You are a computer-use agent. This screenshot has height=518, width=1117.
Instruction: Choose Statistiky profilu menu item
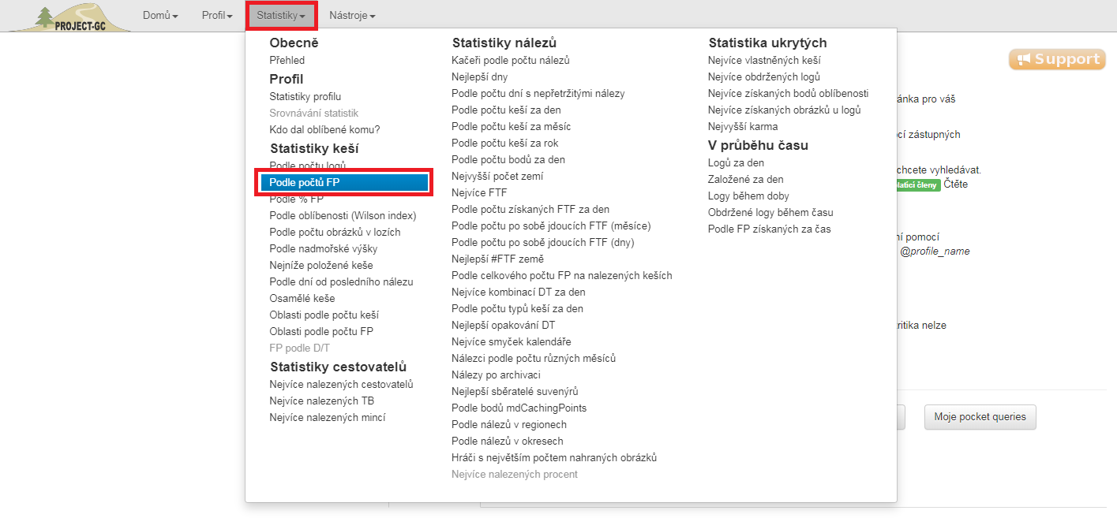click(305, 96)
